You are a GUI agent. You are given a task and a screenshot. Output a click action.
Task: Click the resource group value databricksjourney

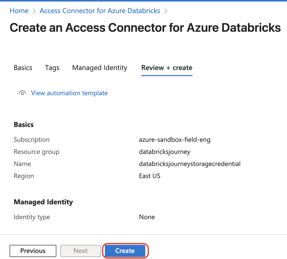pos(164,152)
